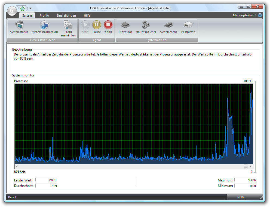Click the 100 % scale label
Viewport: 270px width, 207px height.
(x=248, y=81)
